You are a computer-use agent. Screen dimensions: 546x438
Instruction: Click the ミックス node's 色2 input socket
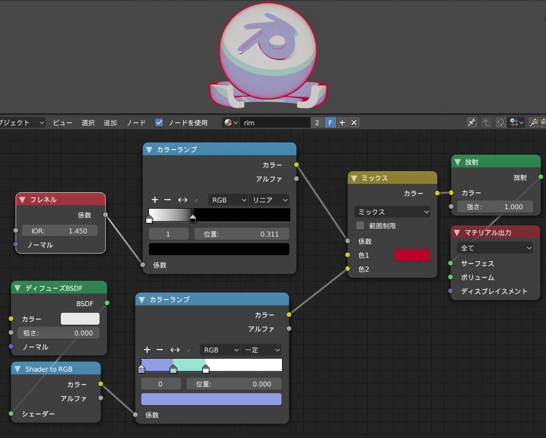tap(348, 268)
